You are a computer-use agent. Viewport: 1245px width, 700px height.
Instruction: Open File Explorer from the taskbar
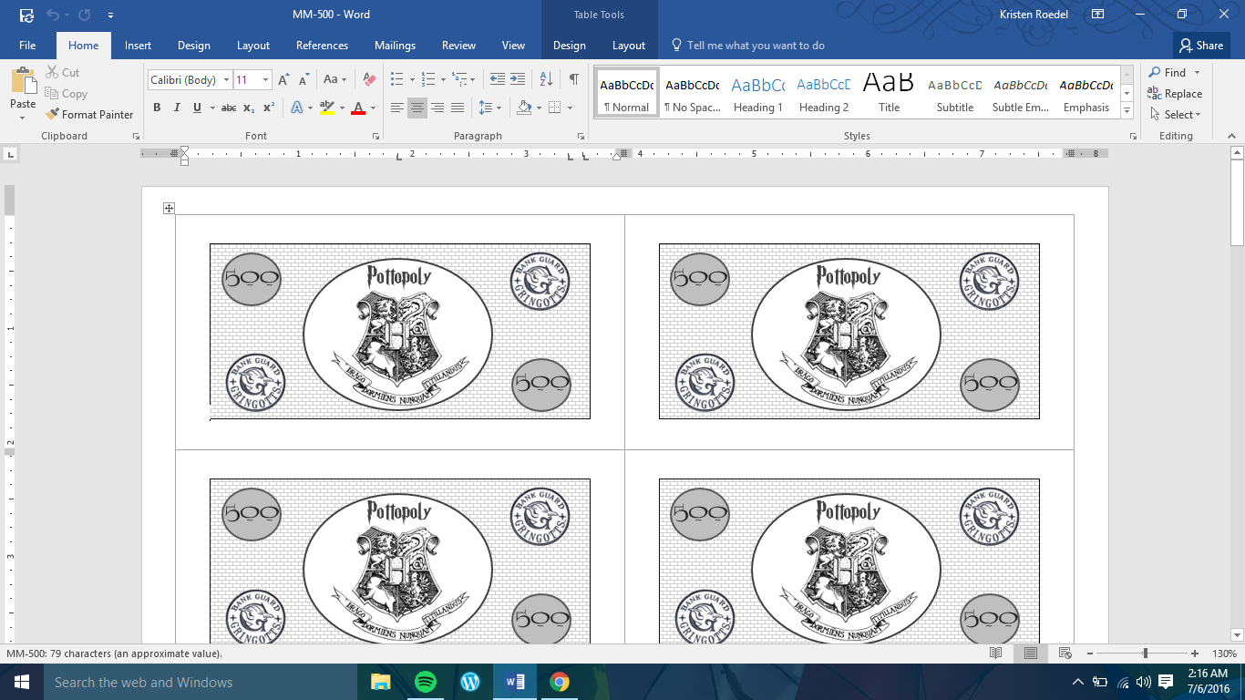coord(380,682)
